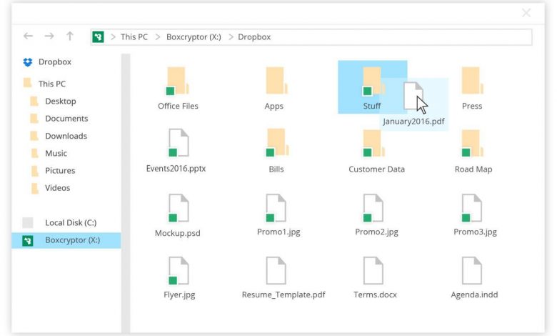Select the Agenda.indd file icon
The height and width of the screenshot is (336, 557).
point(472,270)
